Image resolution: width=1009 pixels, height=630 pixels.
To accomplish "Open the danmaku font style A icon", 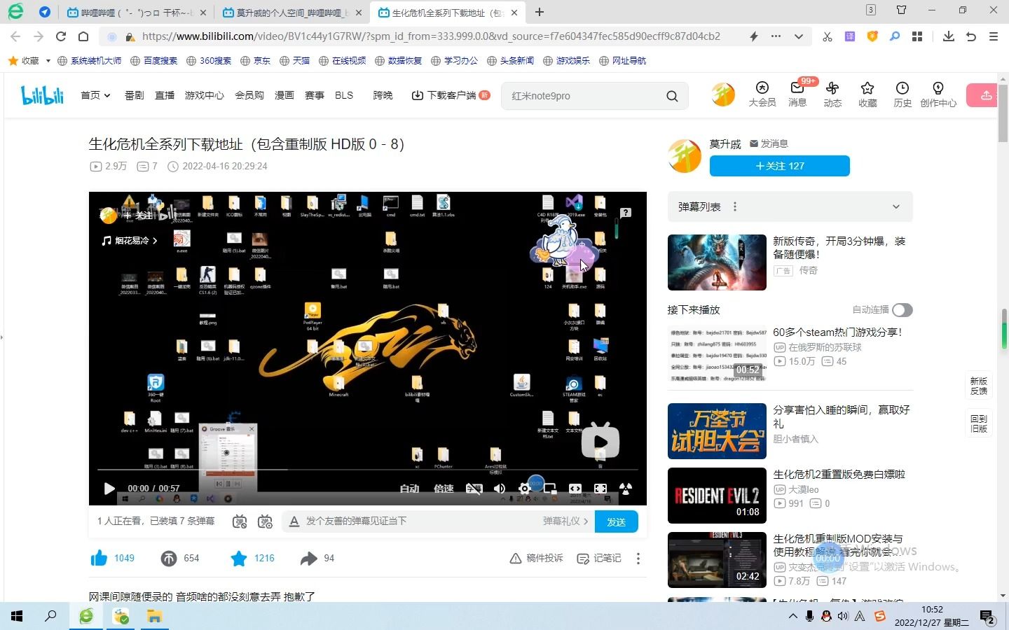I will 294,521.
